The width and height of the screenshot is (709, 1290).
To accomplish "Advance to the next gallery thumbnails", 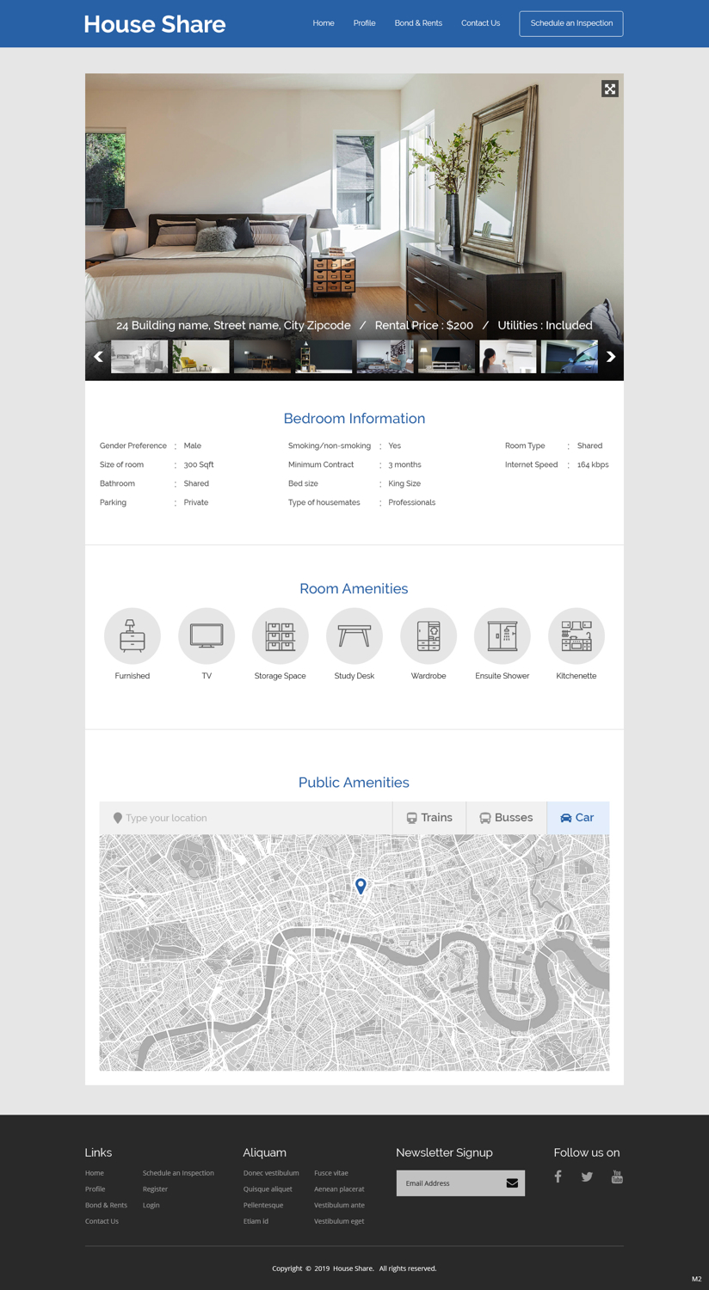I will tap(610, 356).
